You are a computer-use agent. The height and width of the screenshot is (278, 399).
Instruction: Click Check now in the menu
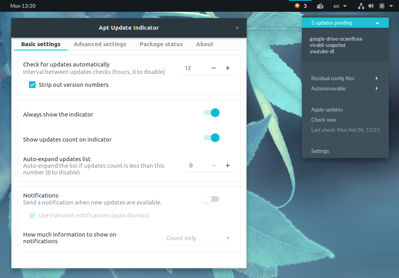click(x=345, y=120)
